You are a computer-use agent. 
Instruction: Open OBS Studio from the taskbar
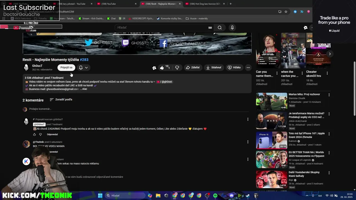pos(207,196)
